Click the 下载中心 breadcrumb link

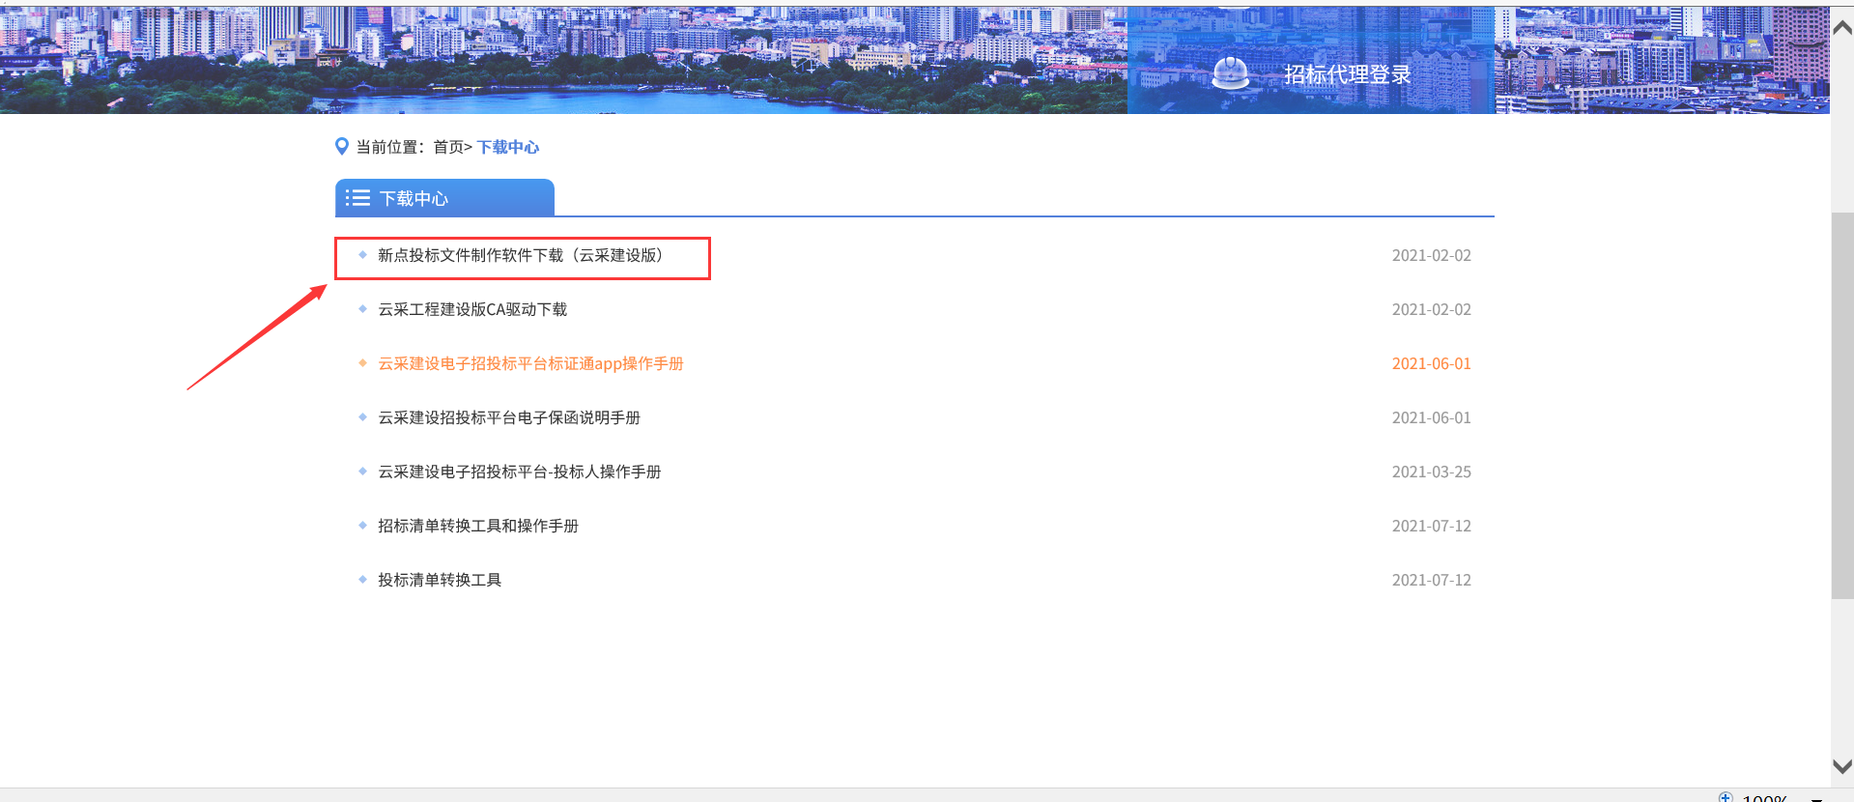point(508,147)
